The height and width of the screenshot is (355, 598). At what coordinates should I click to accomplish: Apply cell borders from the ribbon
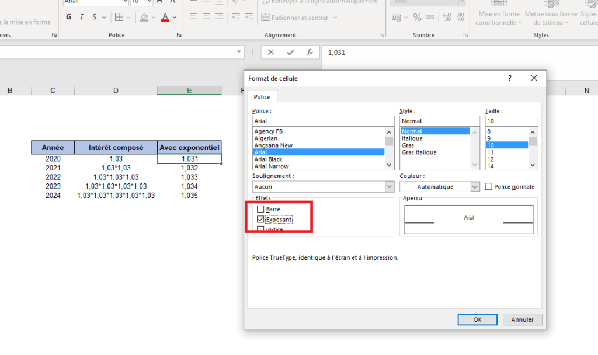click(x=119, y=17)
